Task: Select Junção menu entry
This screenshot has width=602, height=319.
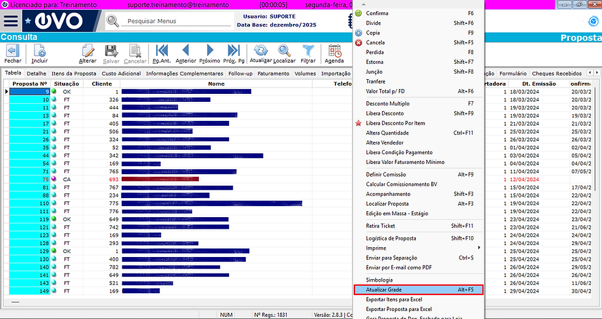Action: click(x=418, y=72)
